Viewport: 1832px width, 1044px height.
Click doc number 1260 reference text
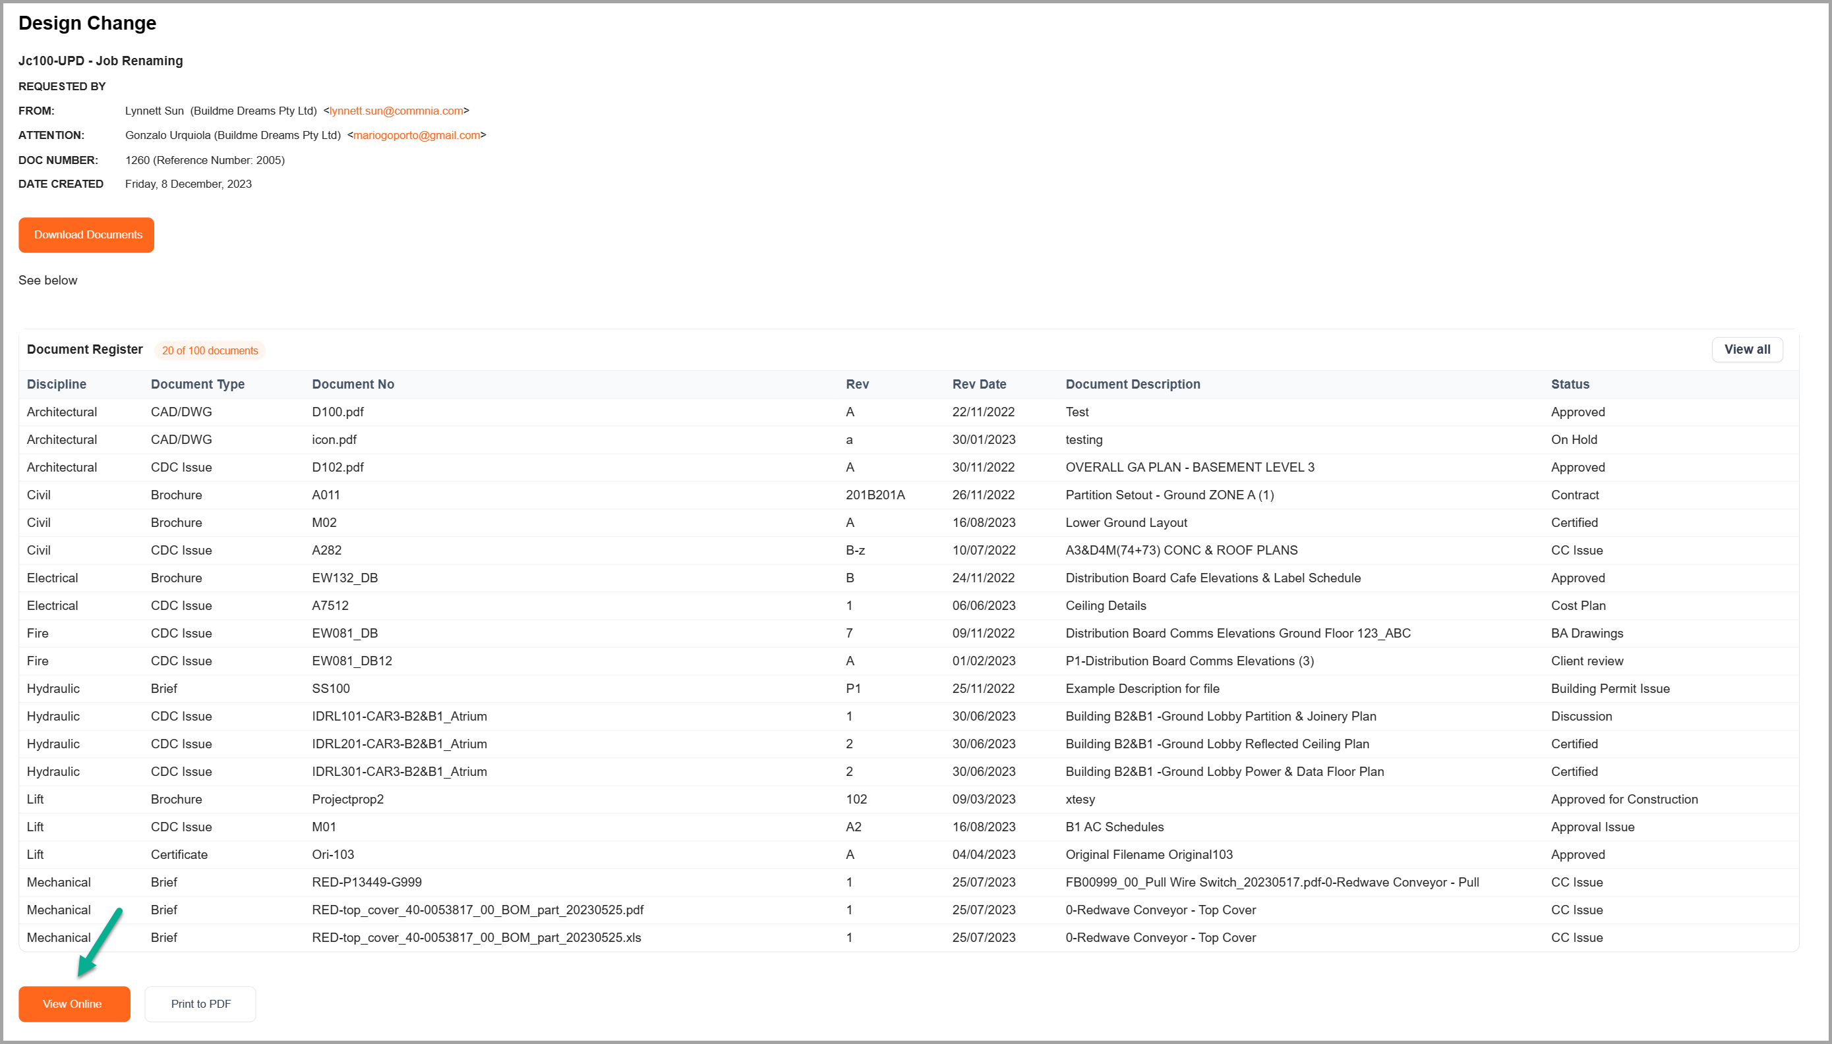coord(204,160)
